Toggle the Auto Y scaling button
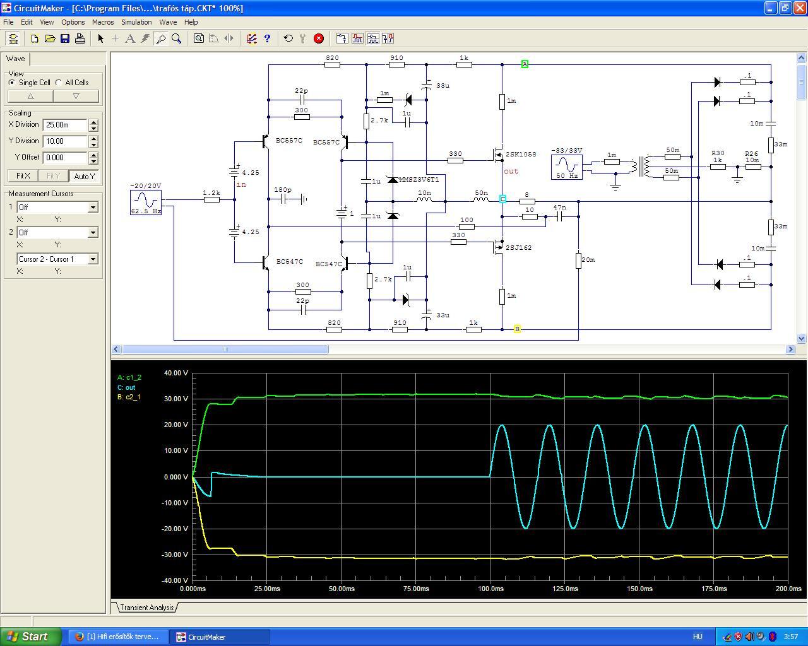This screenshot has width=808, height=646. [x=84, y=176]
